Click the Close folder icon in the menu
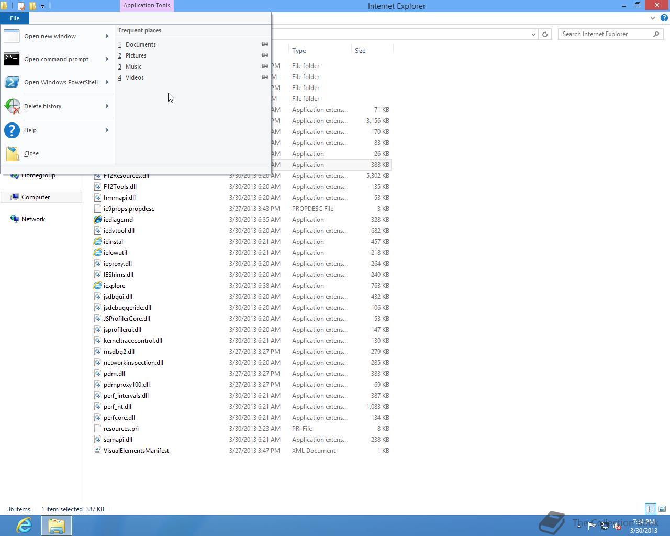 [x=12, y=153]
